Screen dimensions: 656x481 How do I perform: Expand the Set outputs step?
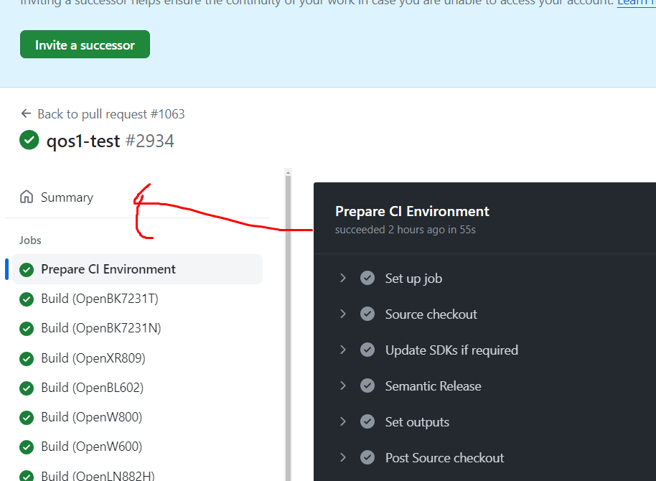[x=342, y=421]
